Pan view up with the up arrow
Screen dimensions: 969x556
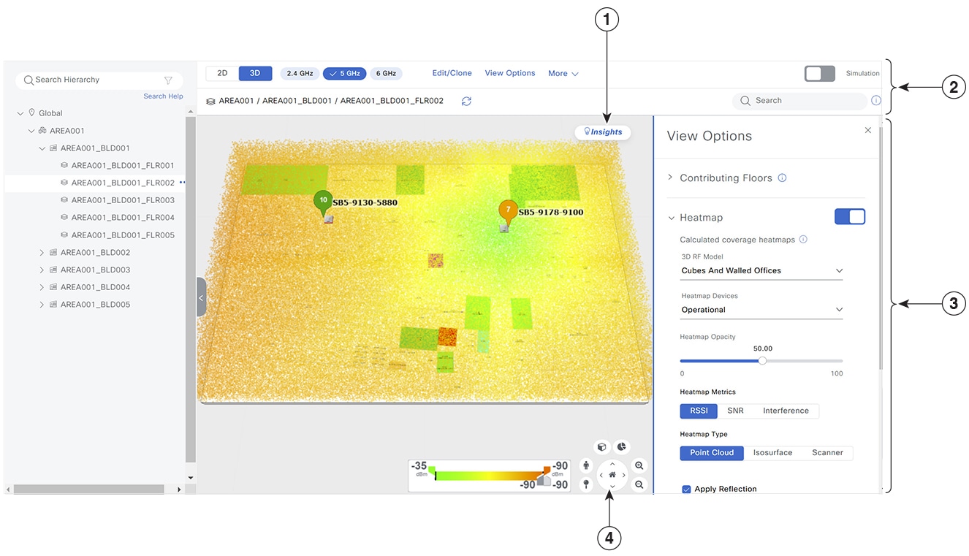612,464
